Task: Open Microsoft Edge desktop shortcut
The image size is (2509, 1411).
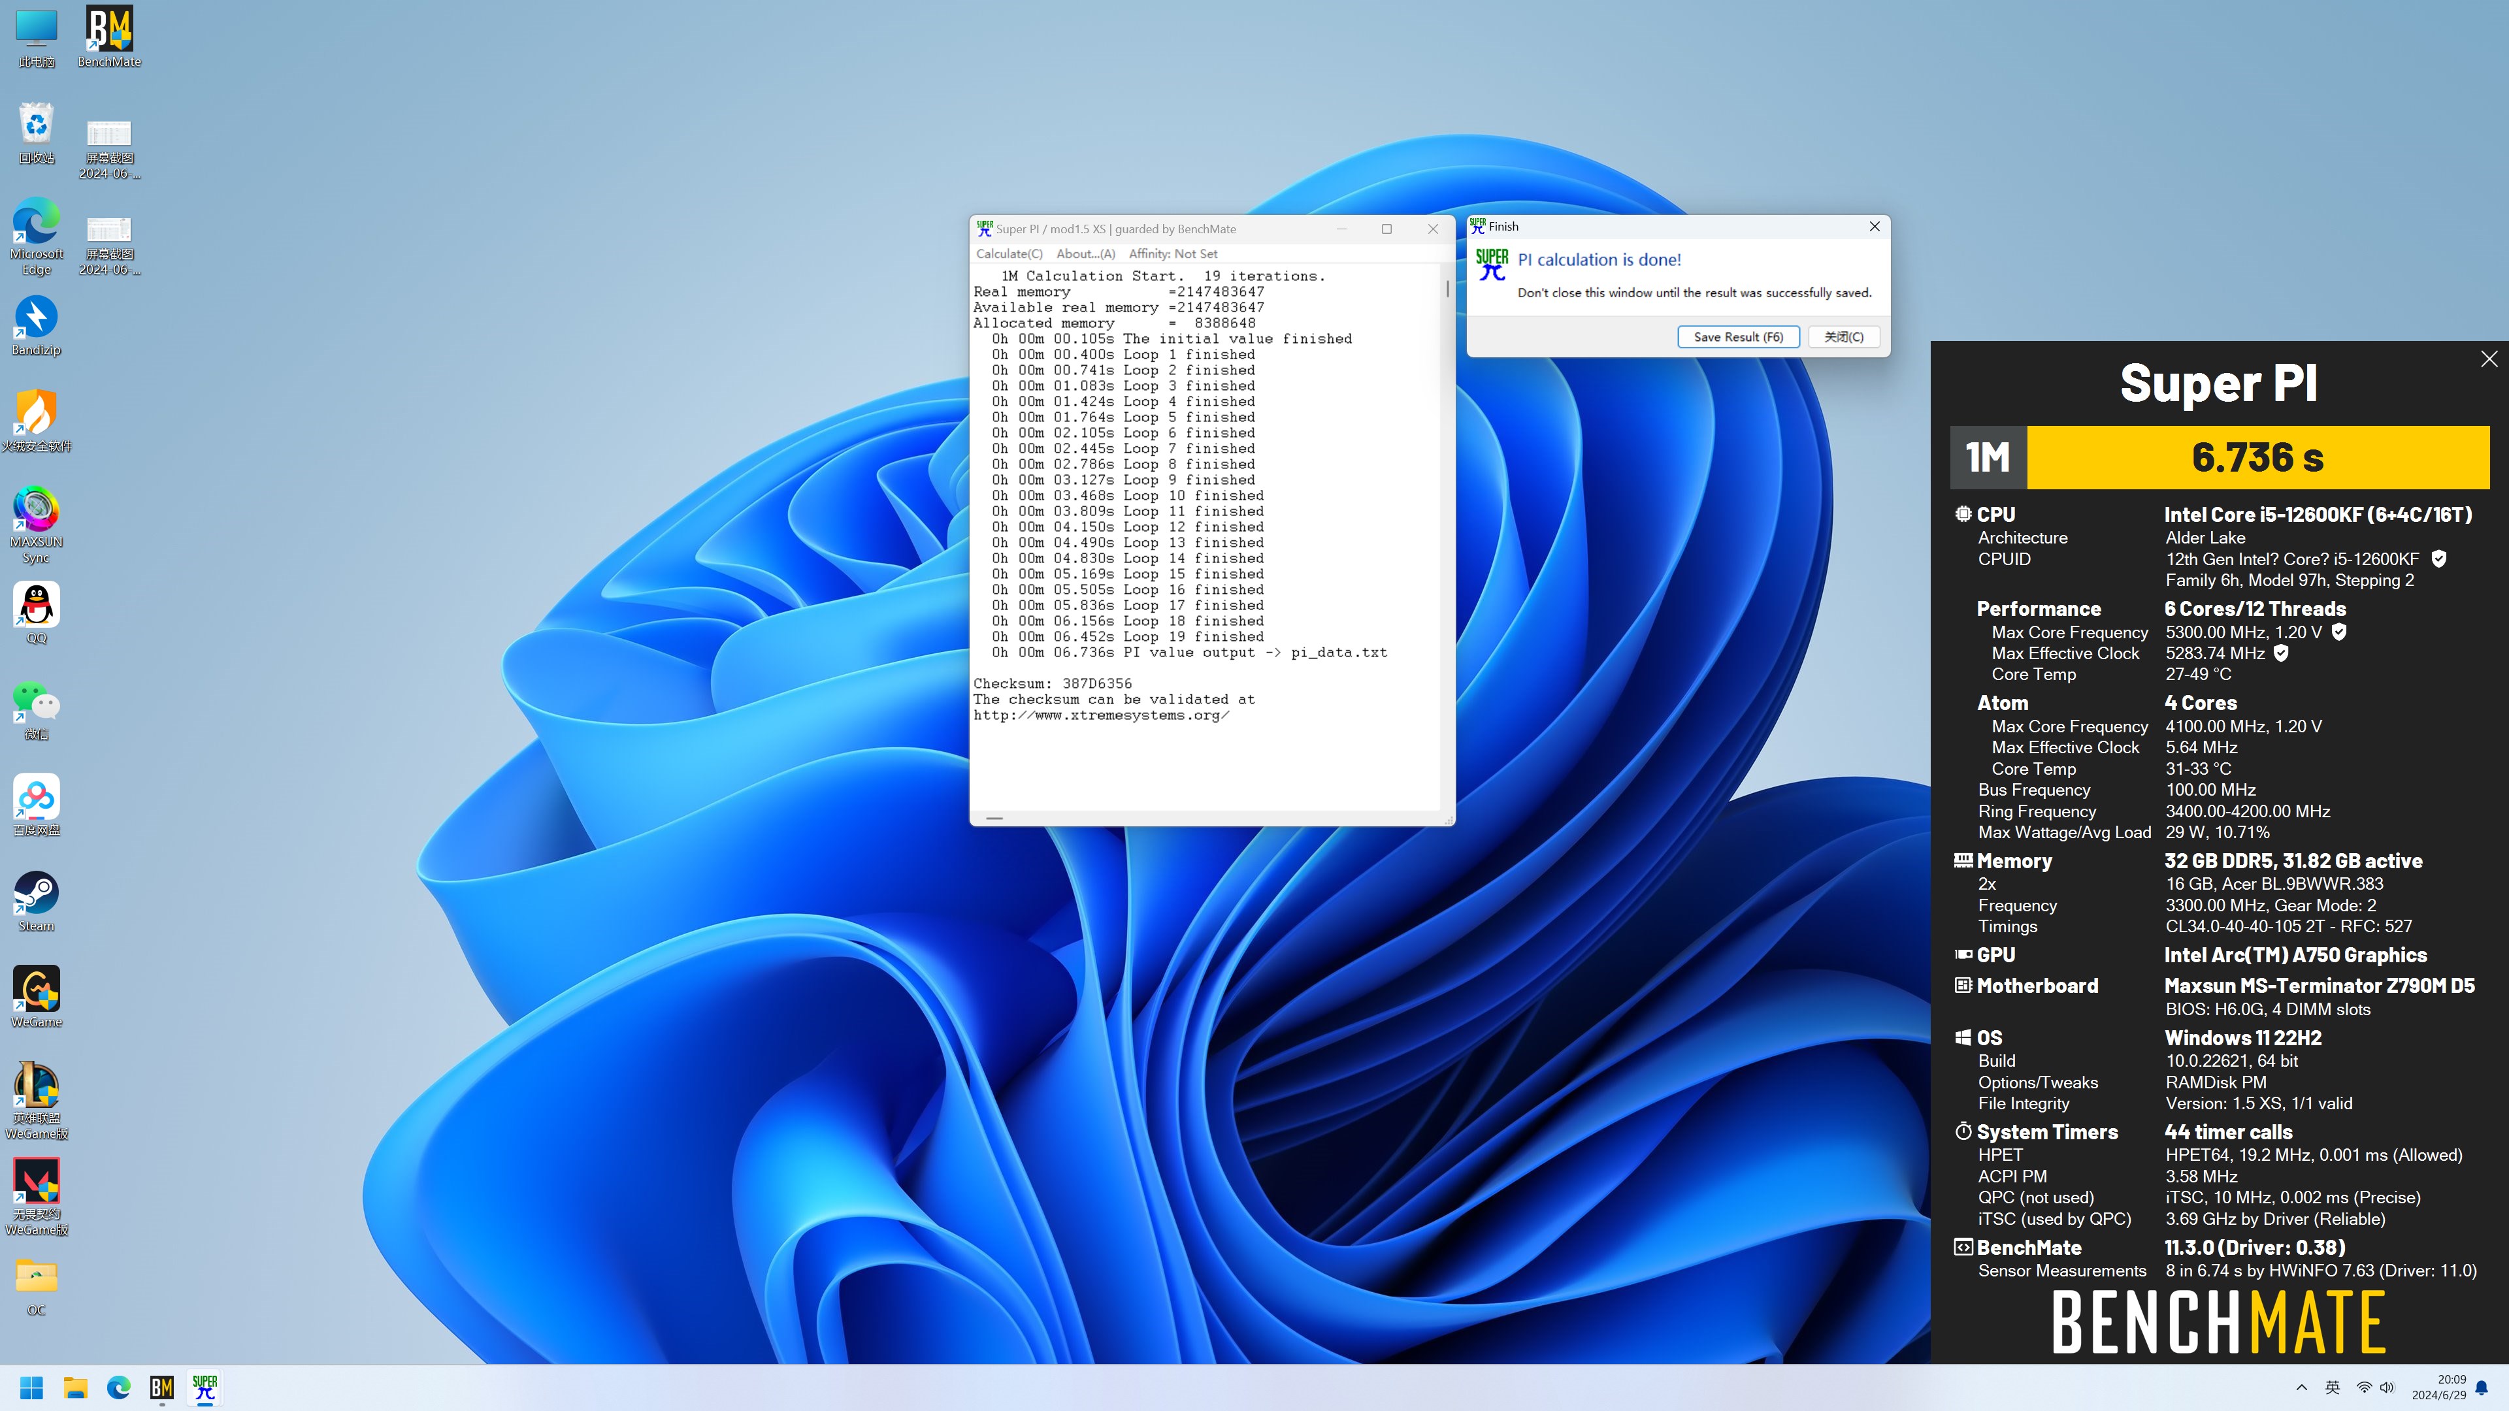Action: tap(37, 236)
